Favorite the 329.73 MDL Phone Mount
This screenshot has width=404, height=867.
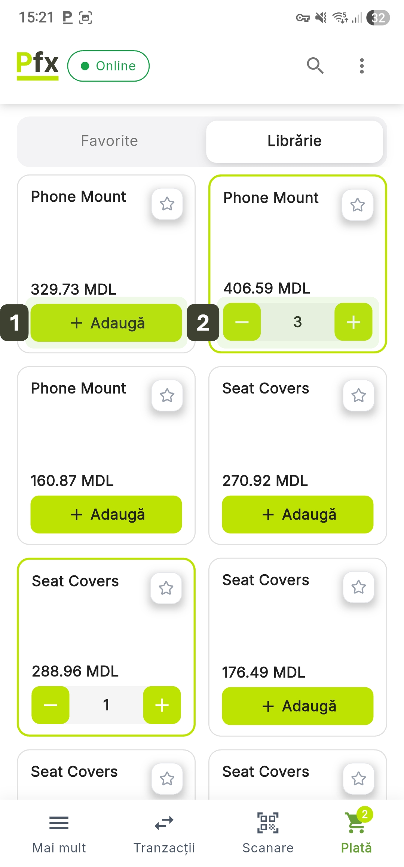pyautogui.click(x=167, y=204)
